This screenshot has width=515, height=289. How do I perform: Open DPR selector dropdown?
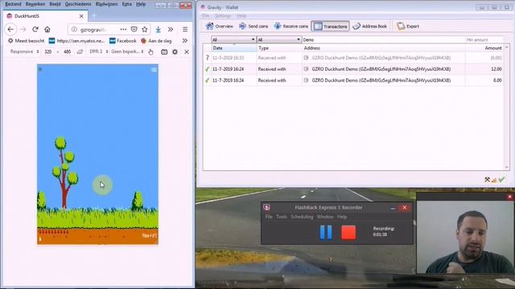pyautogui.click(x=99, y=51)
